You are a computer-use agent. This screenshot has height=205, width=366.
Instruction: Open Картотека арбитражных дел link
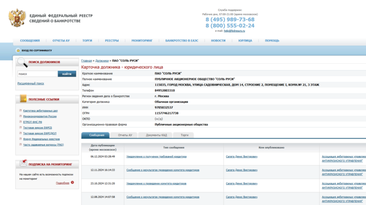[40, 111]
